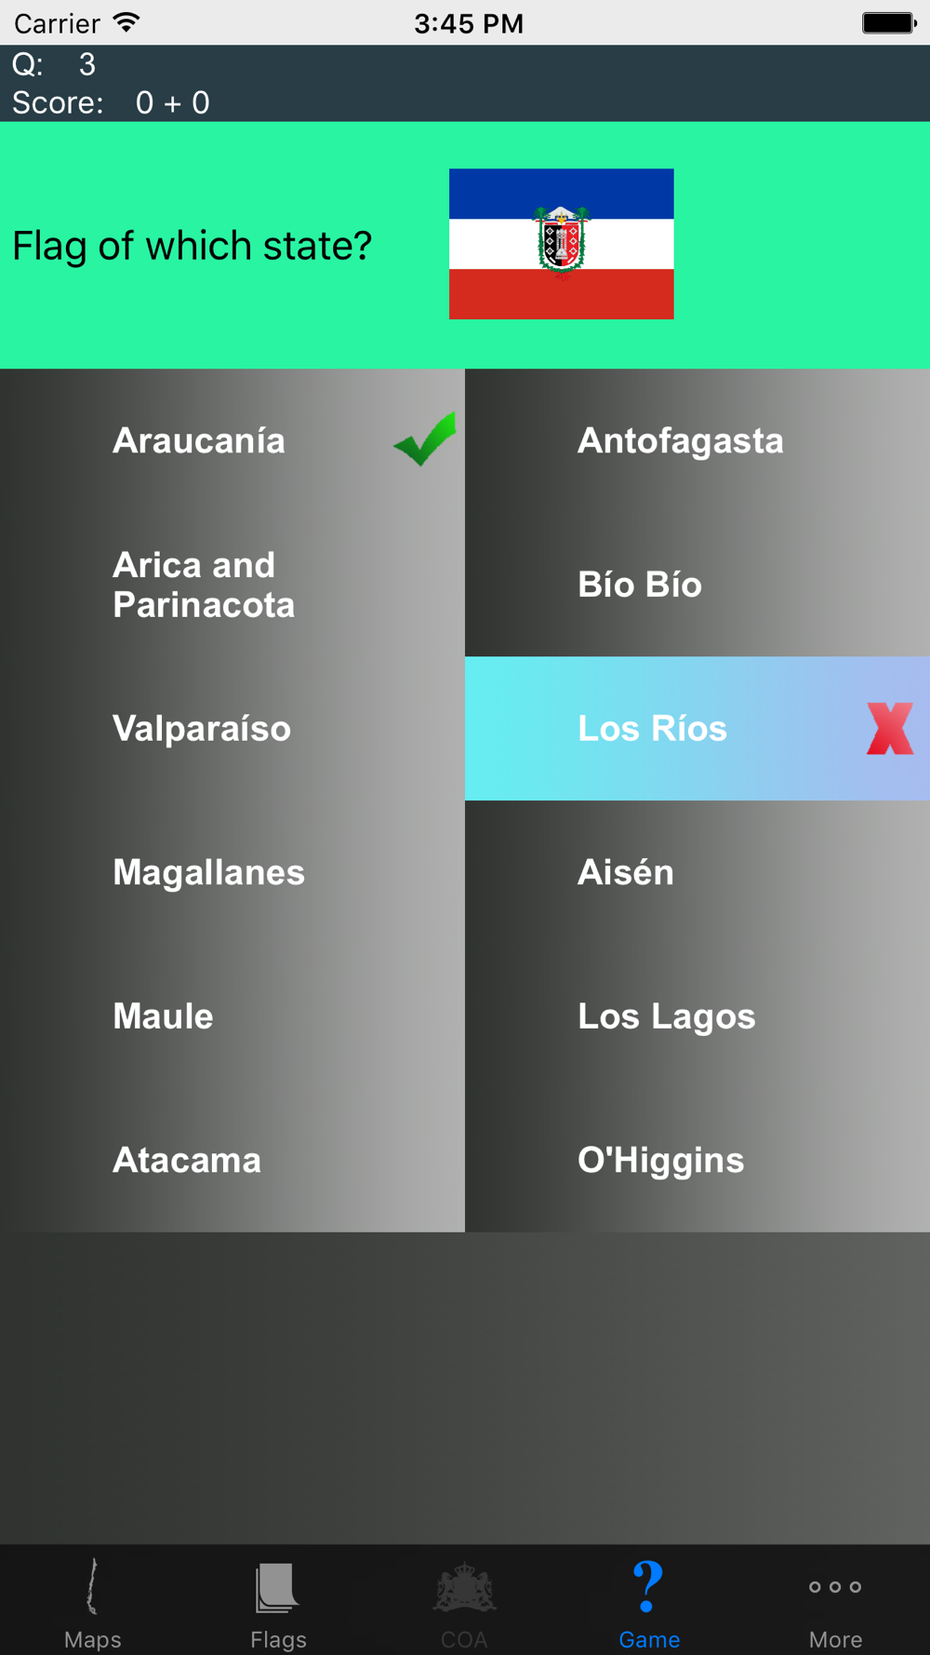Choose Antofagasta as the answer
Viewport: 930px width, 1655px height.
coord(697,440)
